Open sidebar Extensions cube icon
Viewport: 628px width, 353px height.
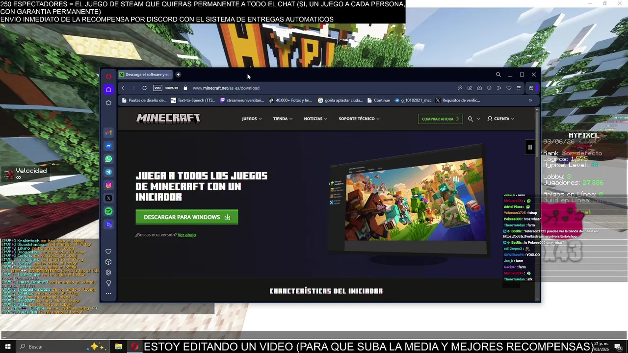pos(108,262)
